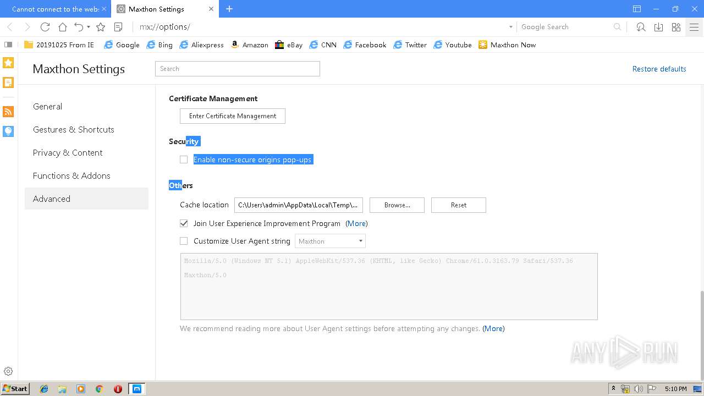
Task: Click the search magnifier icon
Action: [617, 27]
